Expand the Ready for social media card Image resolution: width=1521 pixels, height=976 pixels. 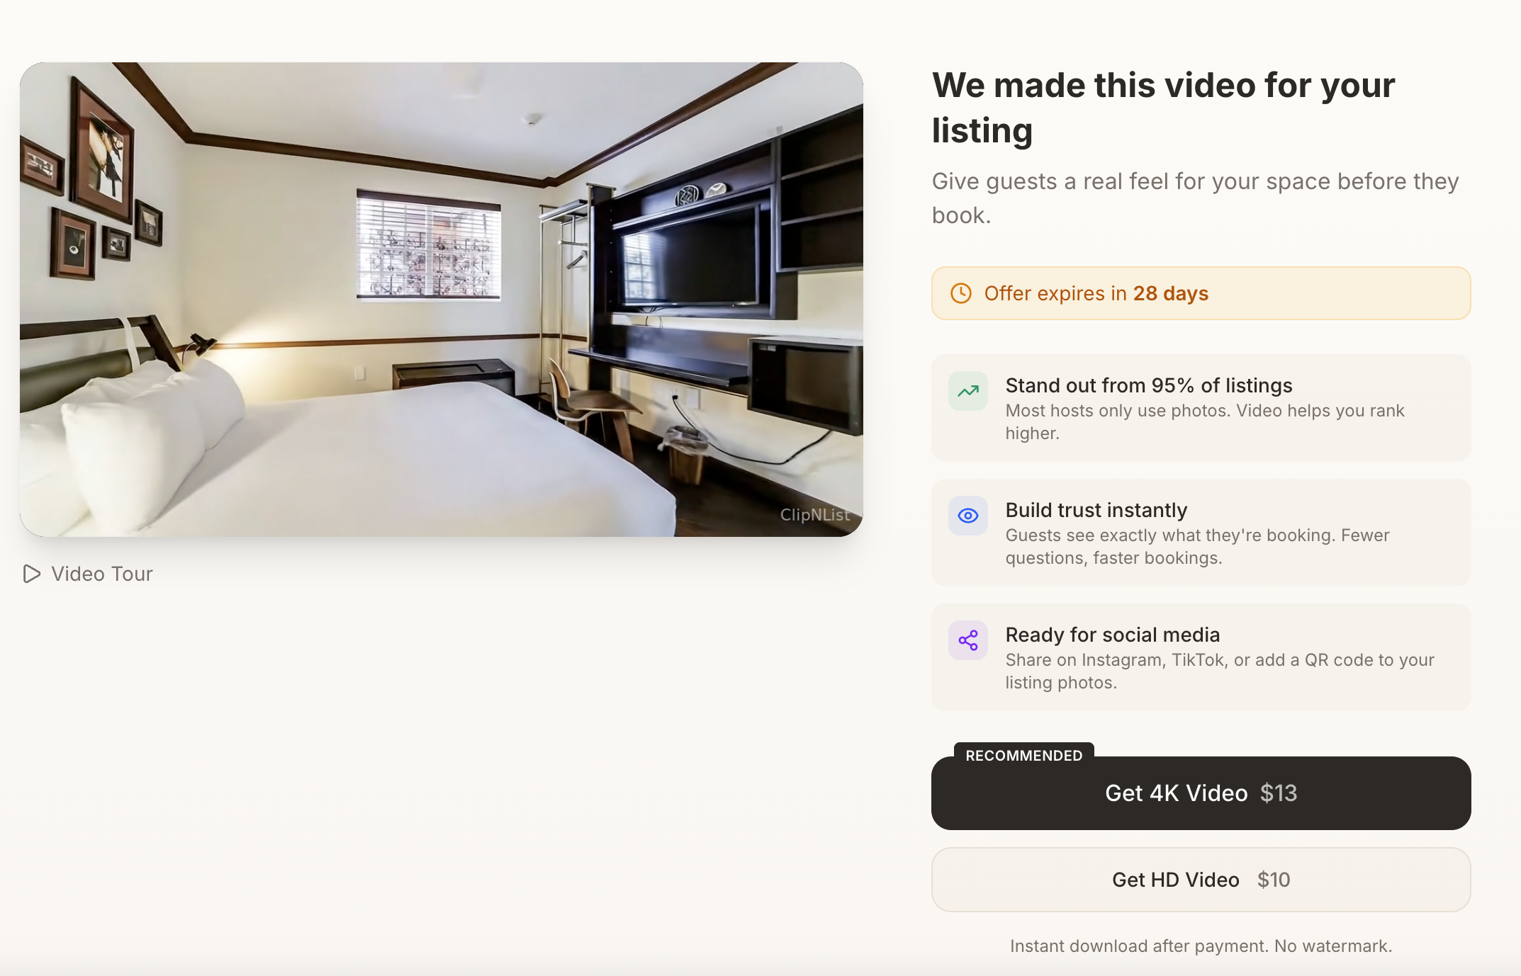coord(1201,657)
